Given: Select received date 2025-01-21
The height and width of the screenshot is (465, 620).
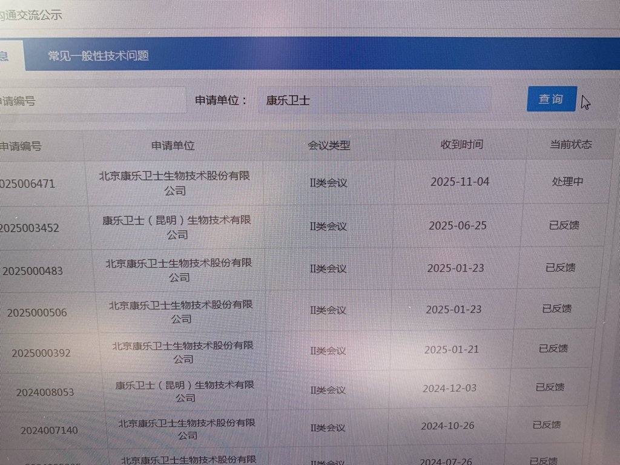Looking at the screenshot, I should point(452,349).
